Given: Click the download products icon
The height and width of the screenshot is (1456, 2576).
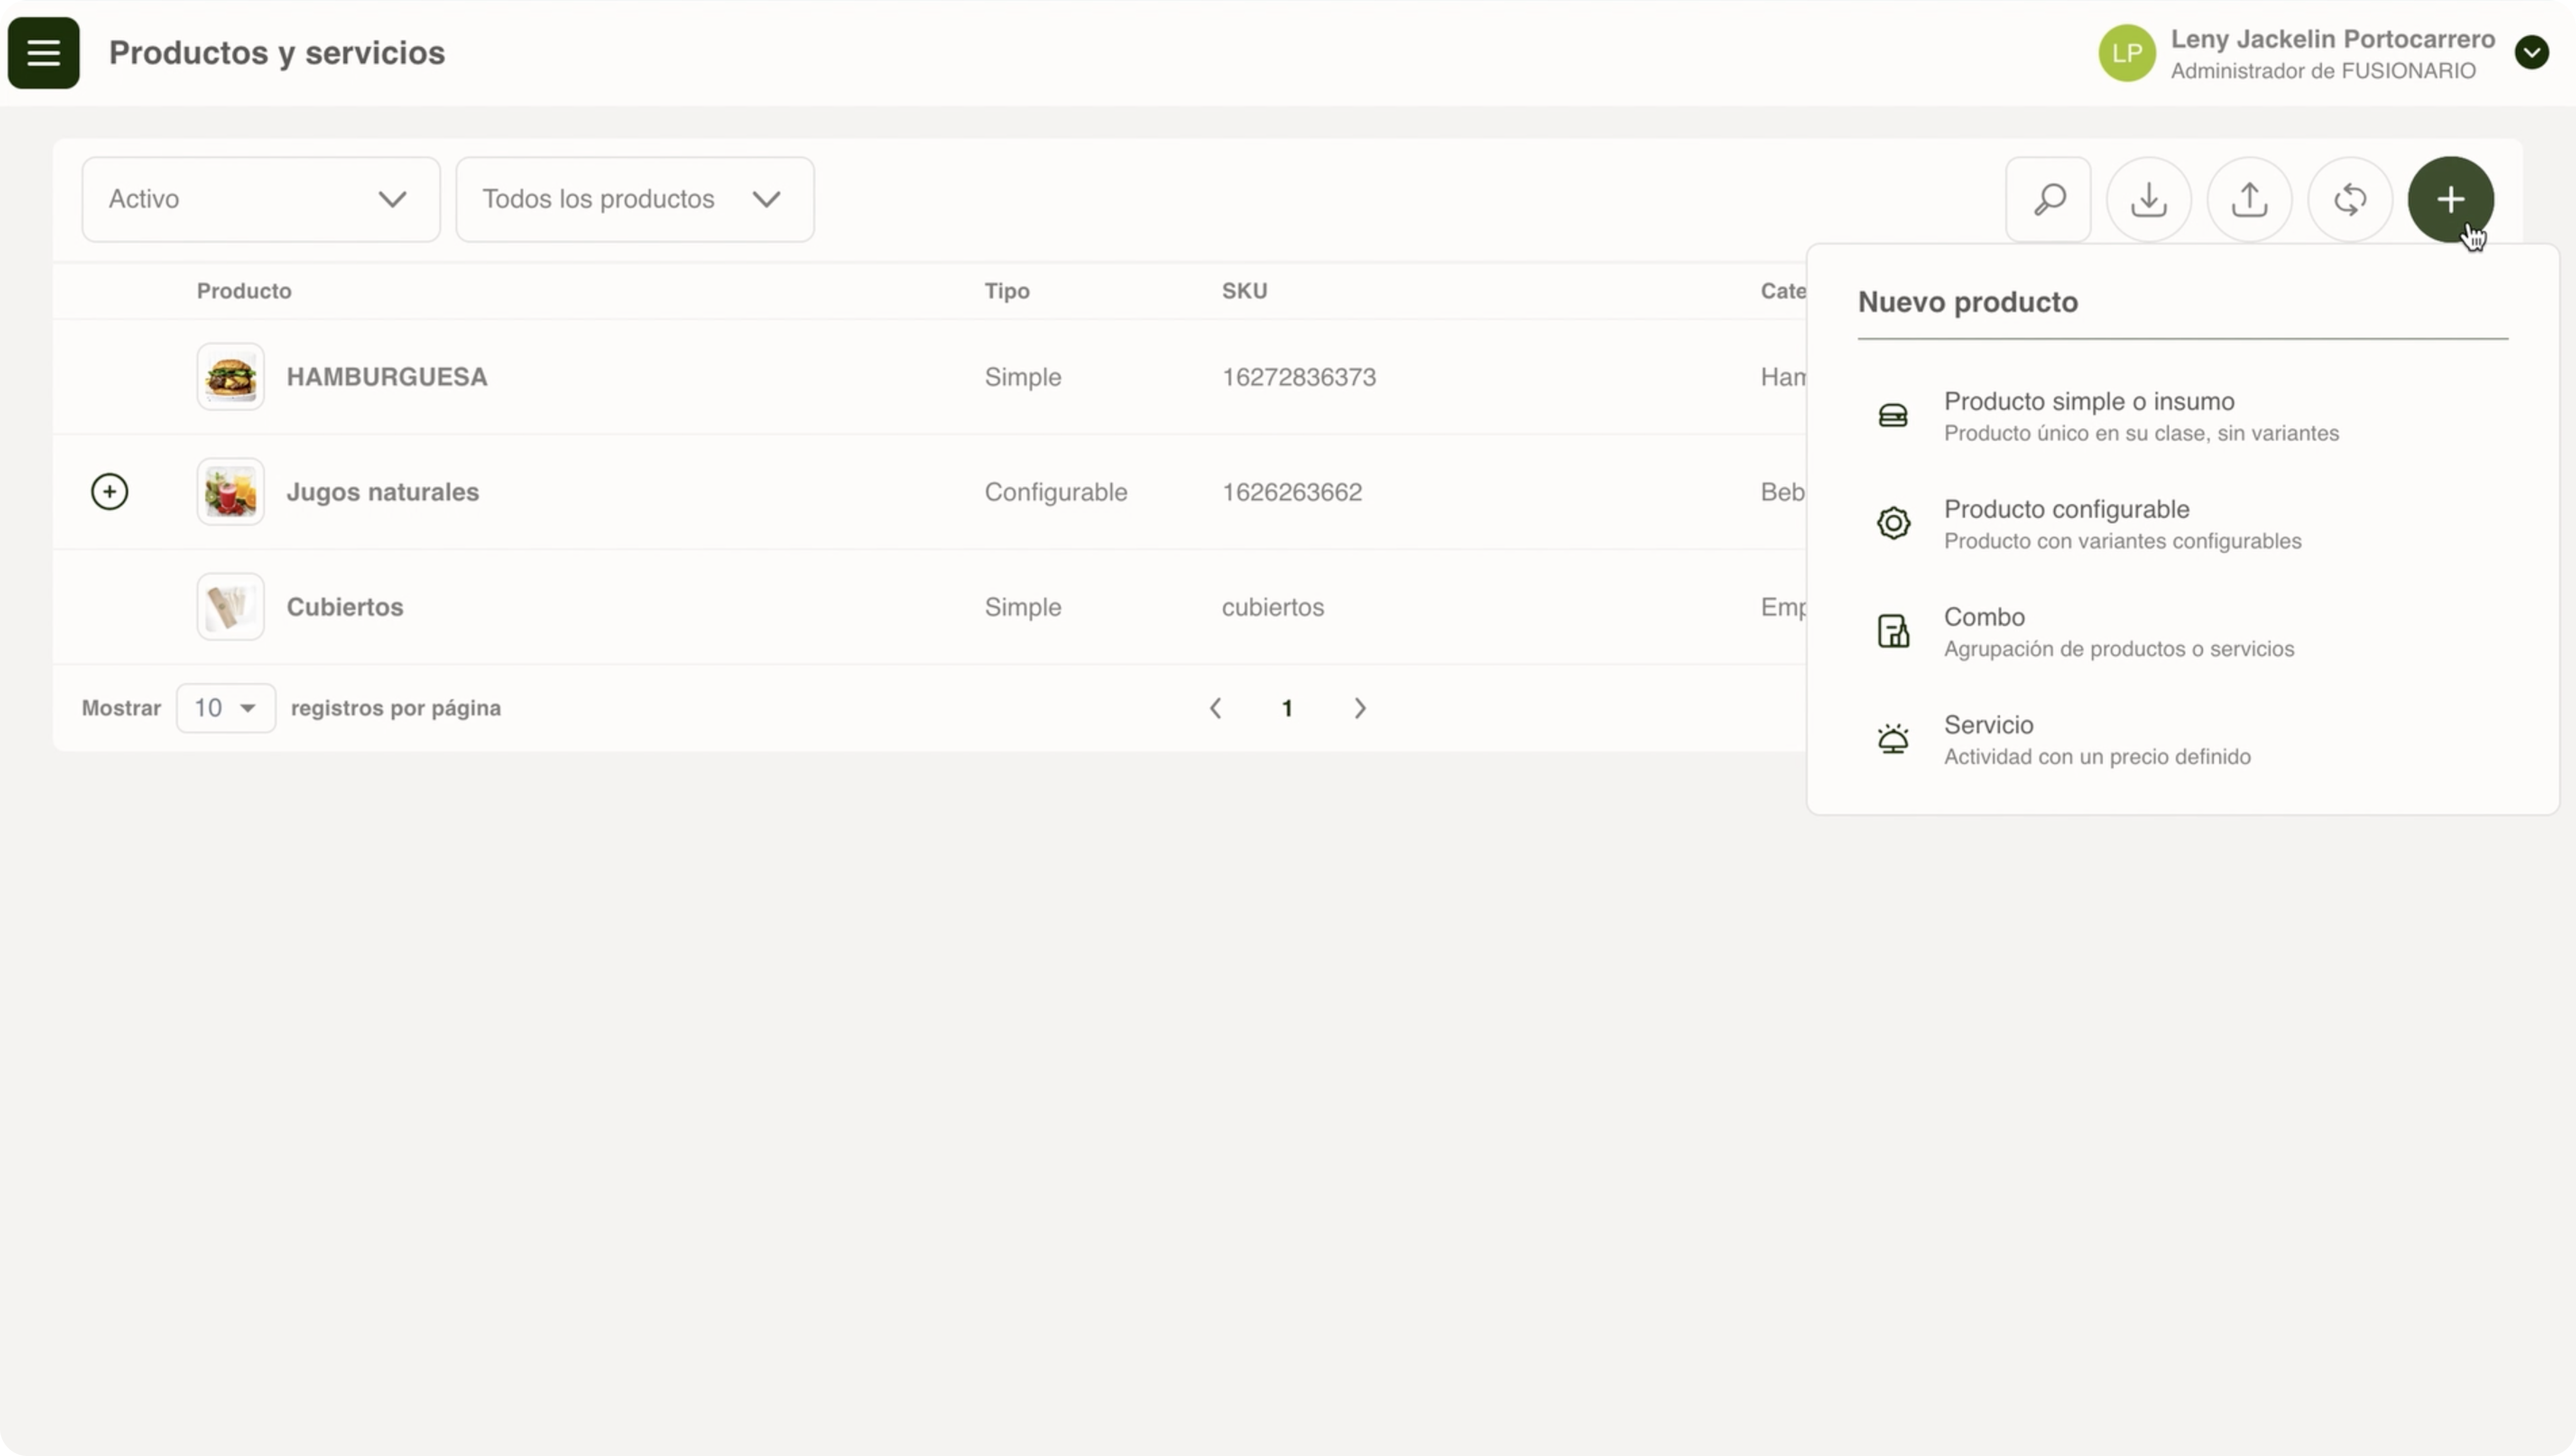Looking at the screenshot, I should [2148, 199].
